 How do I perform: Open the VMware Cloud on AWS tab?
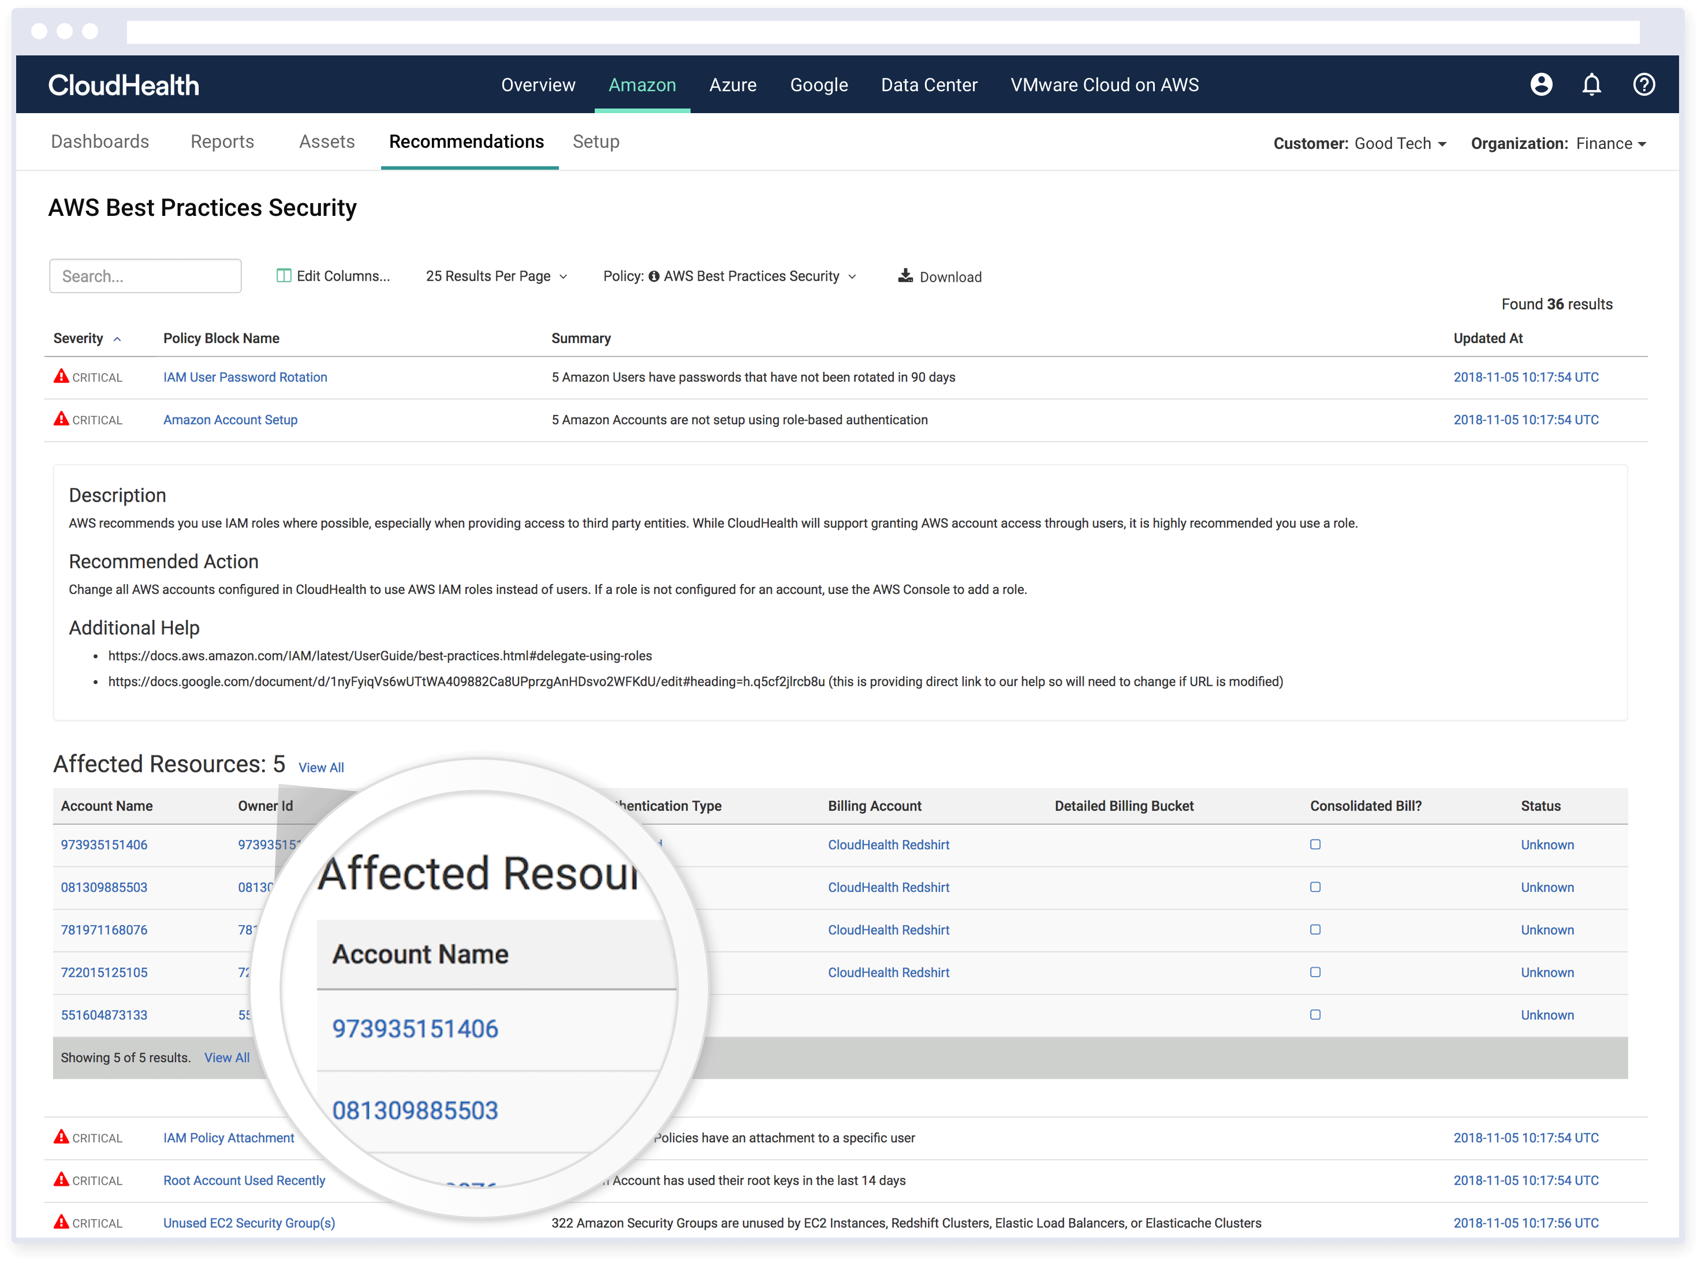[1103, 85]
